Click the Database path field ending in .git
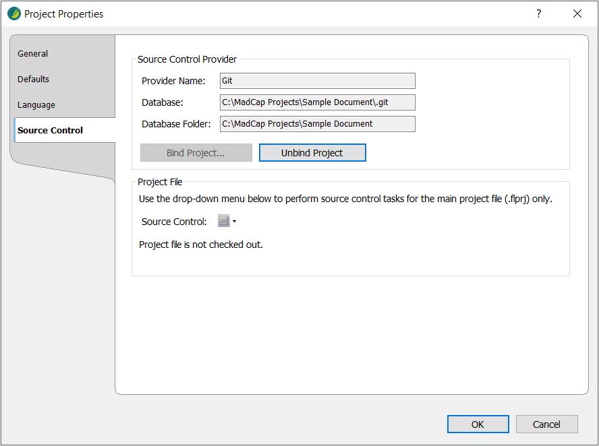The height and width of the screenshot is (446, 599). (x=317, y=102)
